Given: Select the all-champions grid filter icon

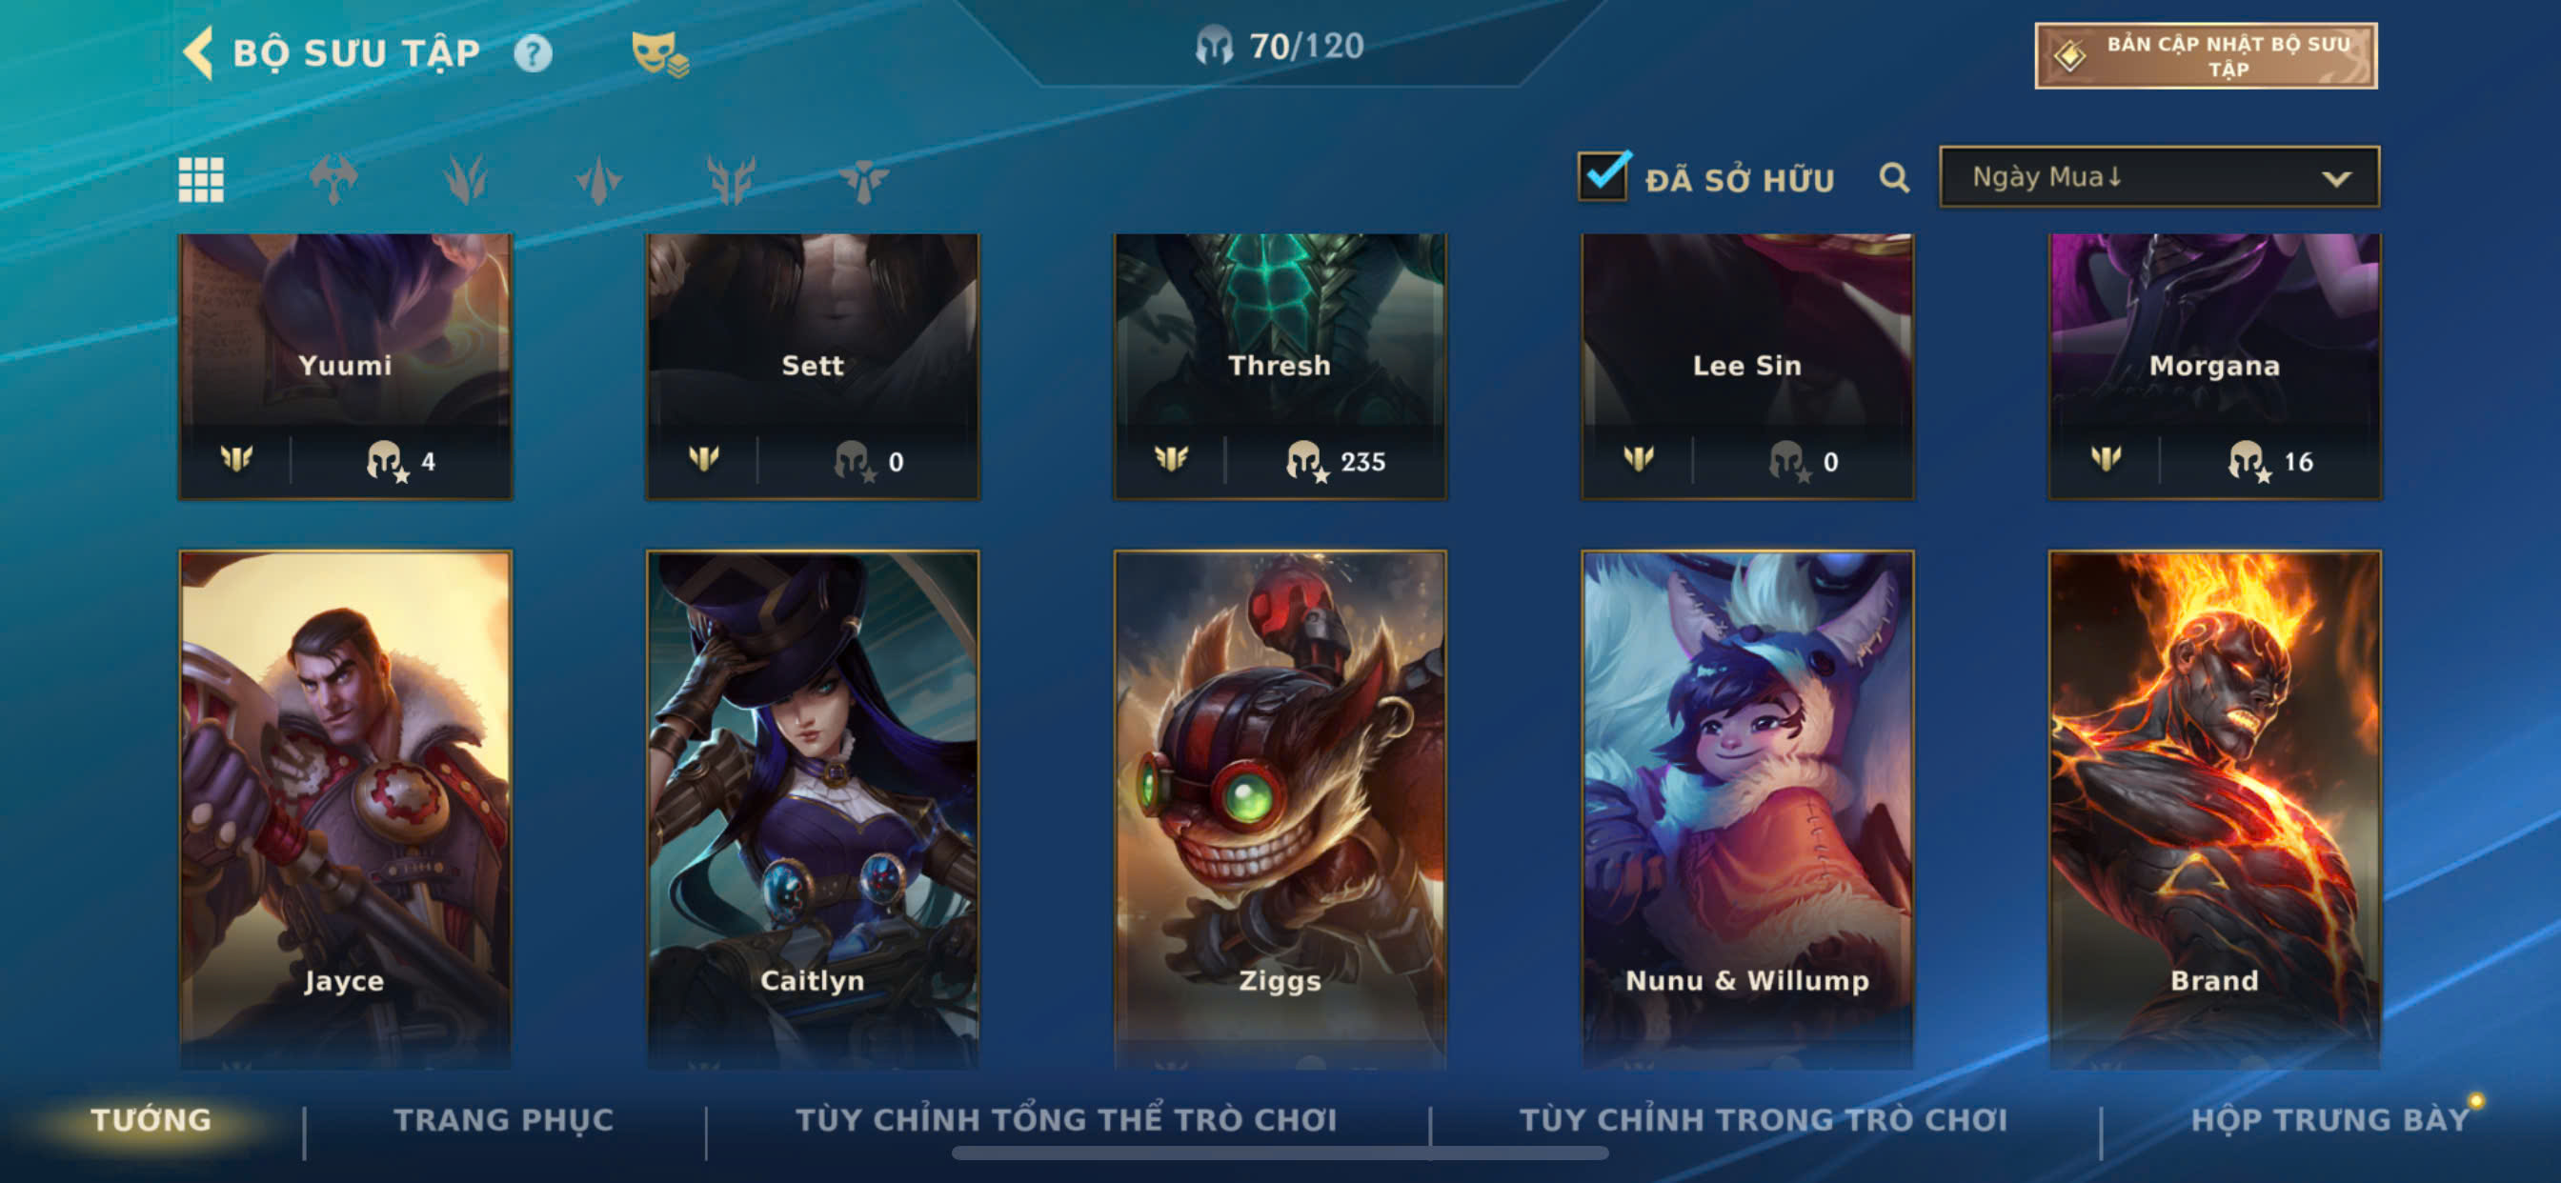Looking at the screenshot, I should [201, 180].
